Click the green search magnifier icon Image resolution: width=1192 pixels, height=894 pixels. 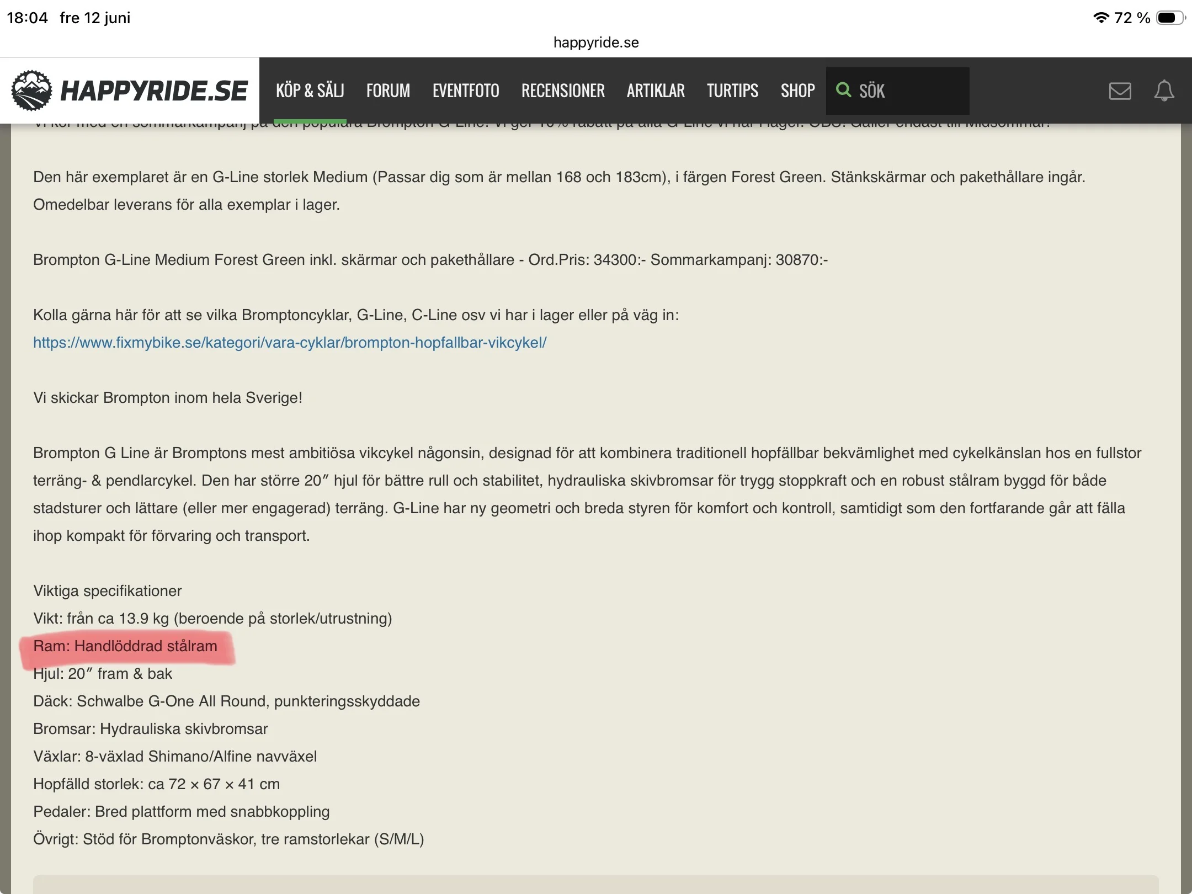844,90
